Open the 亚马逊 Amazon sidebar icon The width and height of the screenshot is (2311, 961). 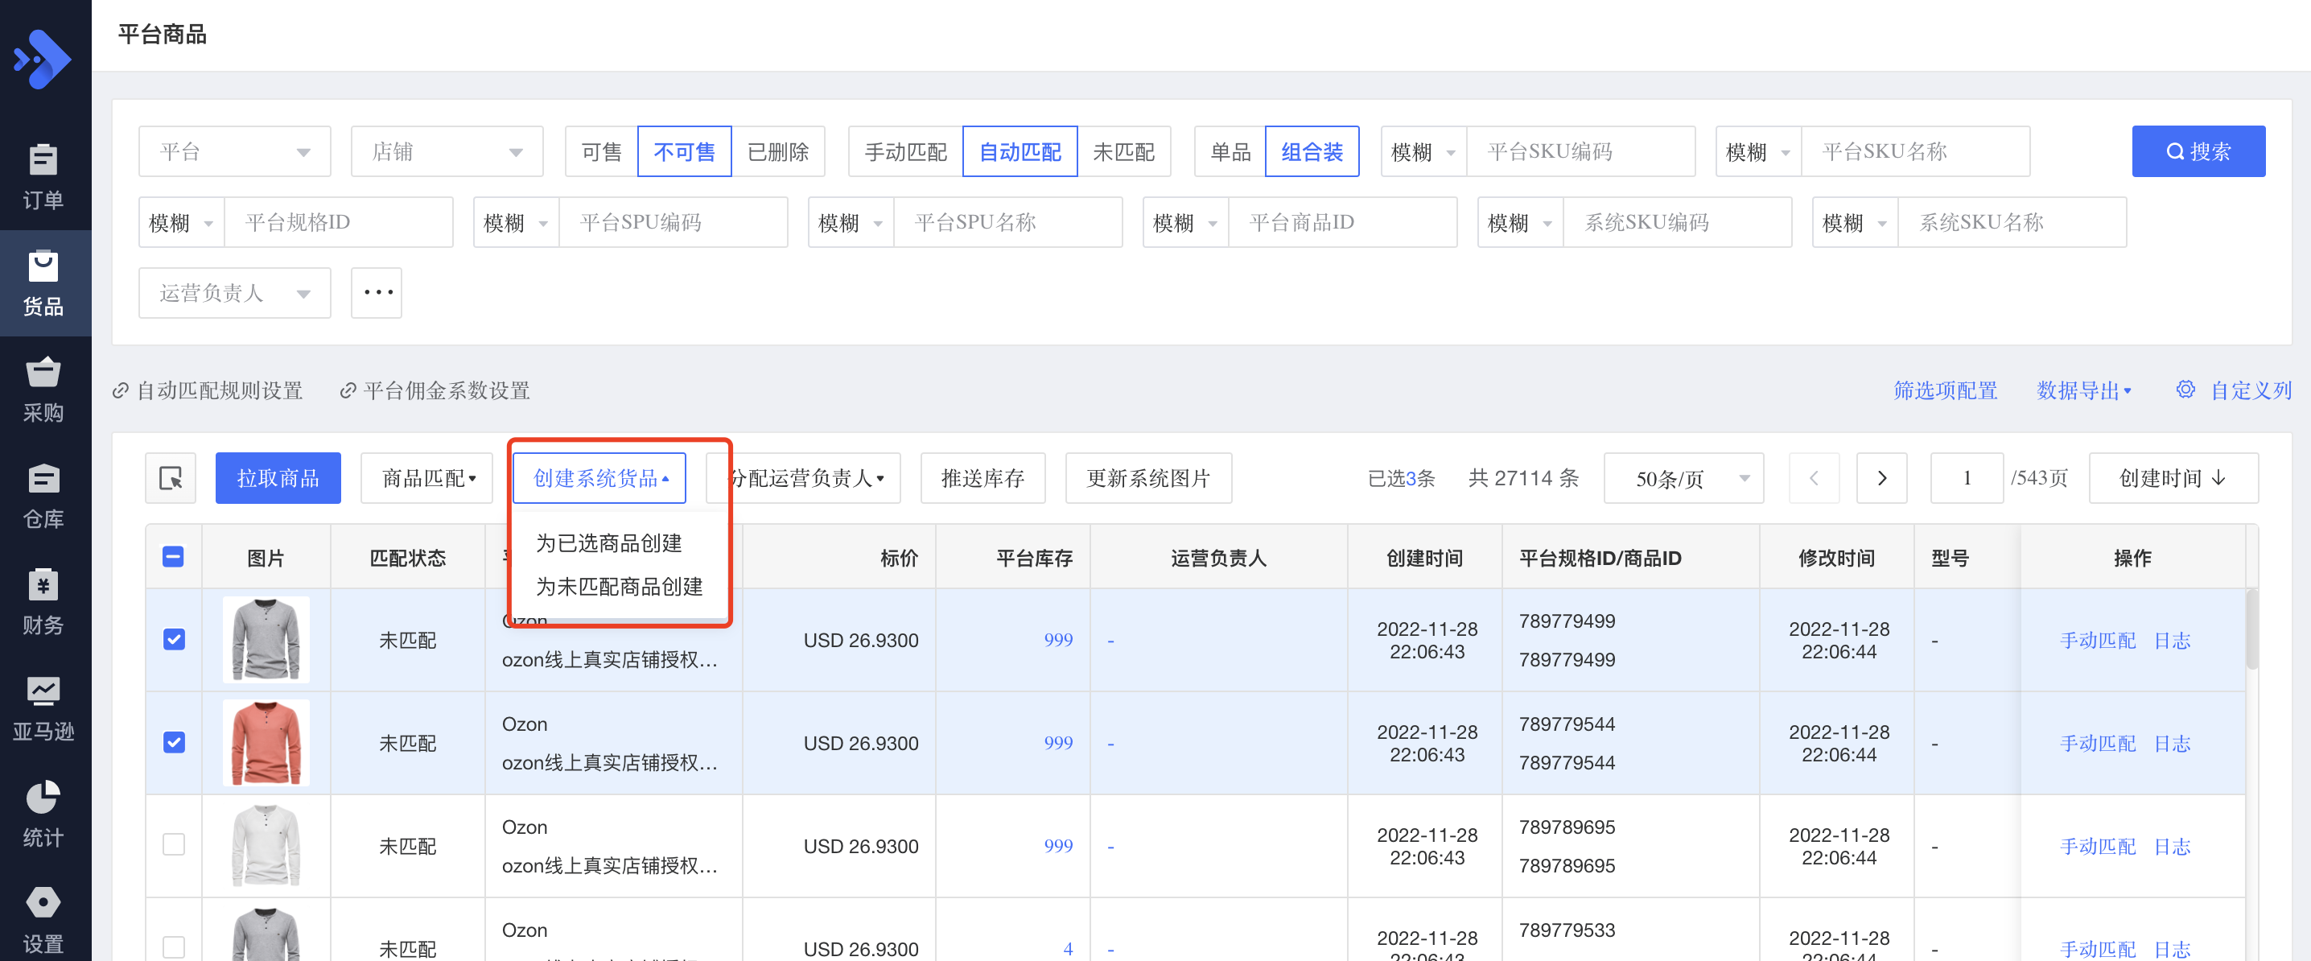pos(43,691)
